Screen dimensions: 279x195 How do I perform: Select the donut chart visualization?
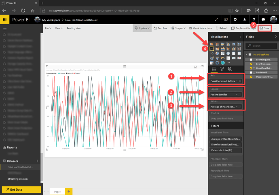point(217,63)
